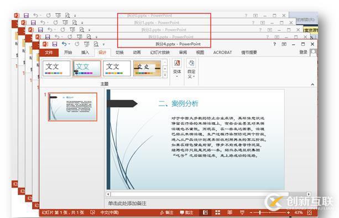Open the 幻灯片放映 ribbon tab
Viewport: 339px width, 218px height.
click(x=160, y=53)
